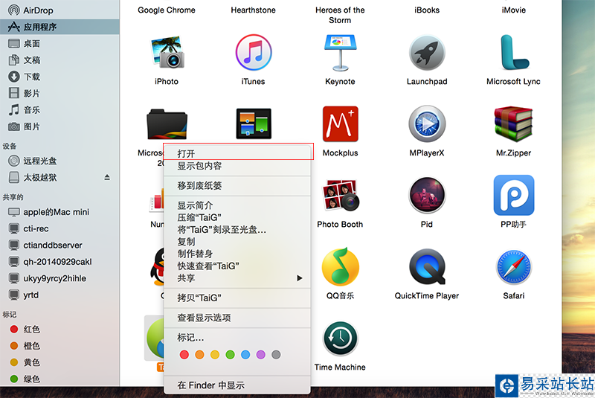Select 移到废纸篓 in the context menu

point(237,185)
